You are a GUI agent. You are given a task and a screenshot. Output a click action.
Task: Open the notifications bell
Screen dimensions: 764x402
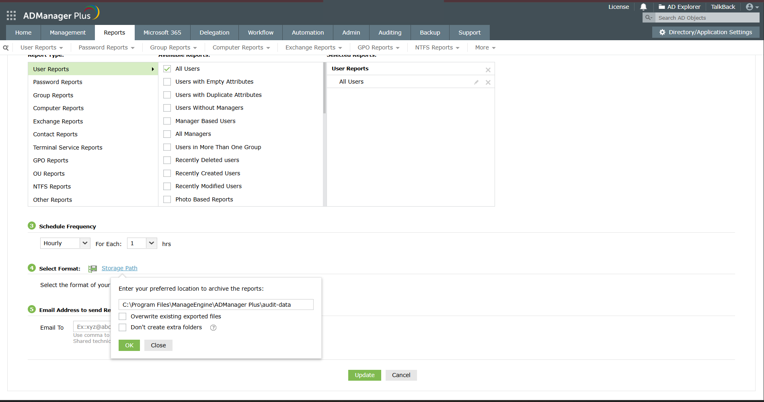tap(643, 7)
